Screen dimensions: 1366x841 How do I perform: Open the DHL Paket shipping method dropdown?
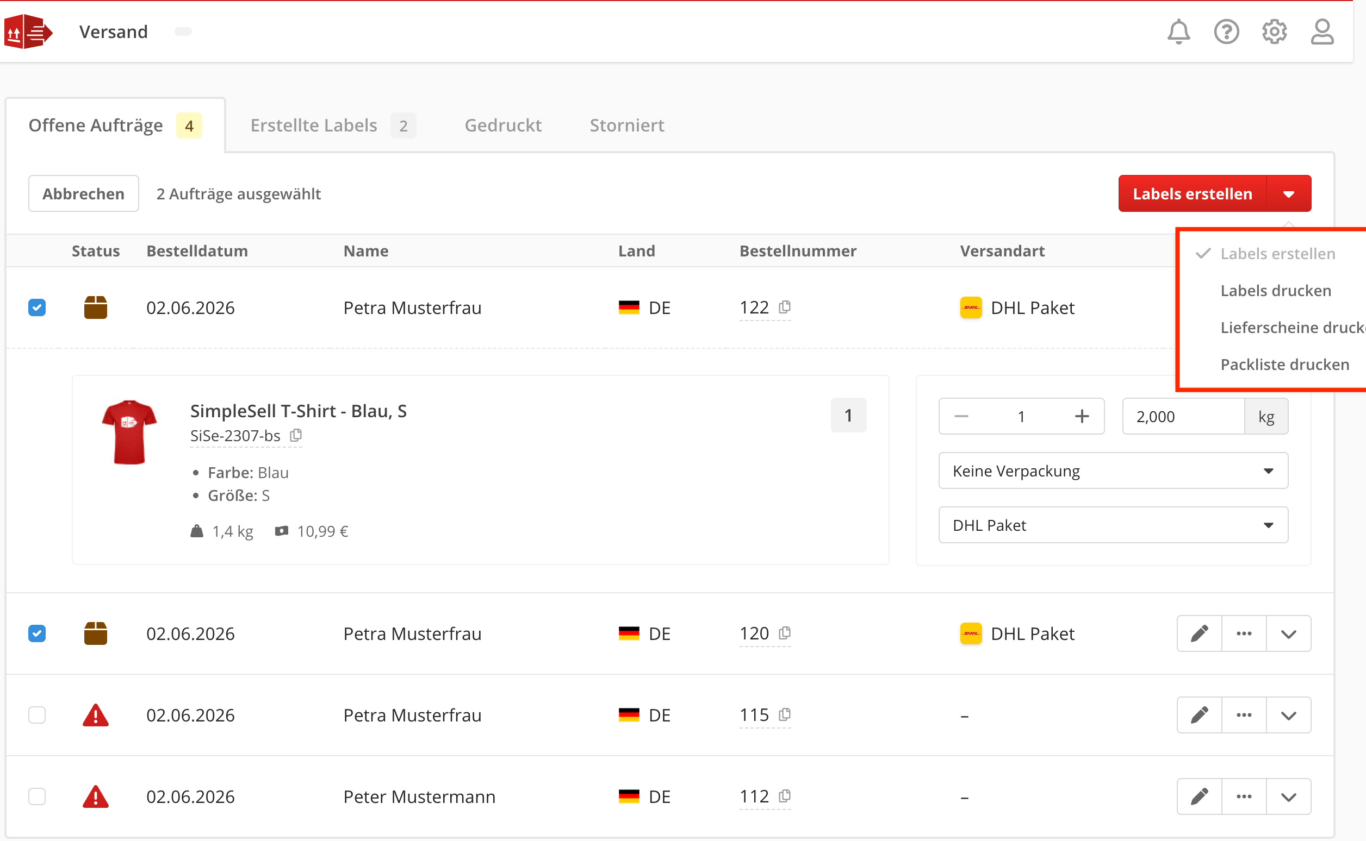(x=1113, y=525)
